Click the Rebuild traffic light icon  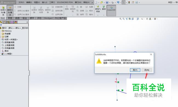[129, 2]
